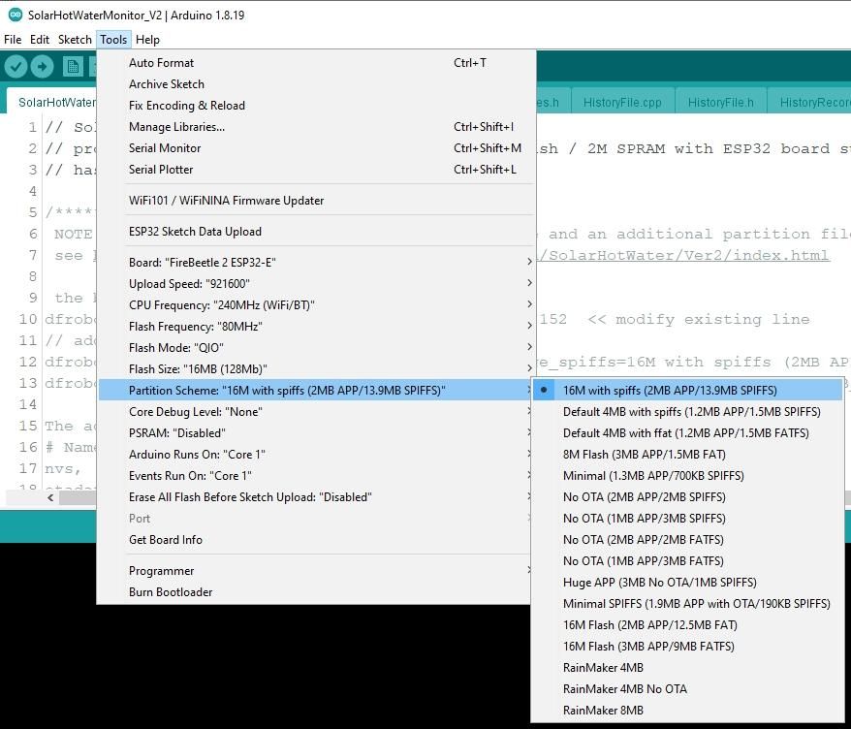Run ESP32 Sketch Data Upload
Screen dimensions: 851x729
coord(315,232)
